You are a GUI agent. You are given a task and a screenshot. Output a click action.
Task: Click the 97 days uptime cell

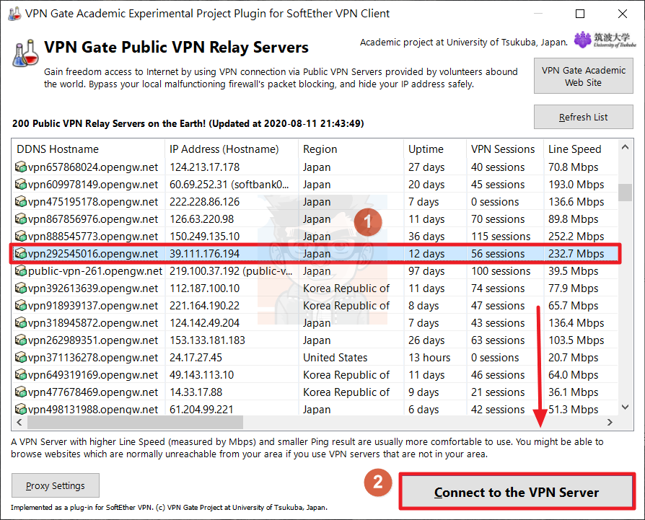click(x=426, y=271)
